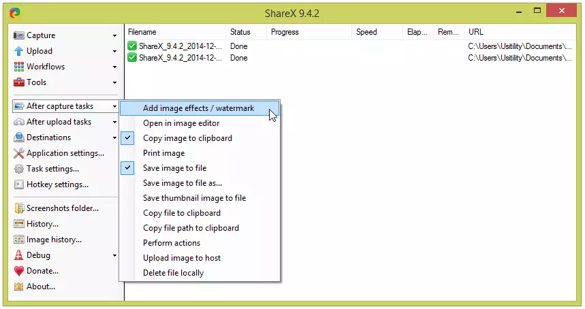Screen dimensions: 585x309
Task: Click the Elap... column header
Action: tap(418, 32)
